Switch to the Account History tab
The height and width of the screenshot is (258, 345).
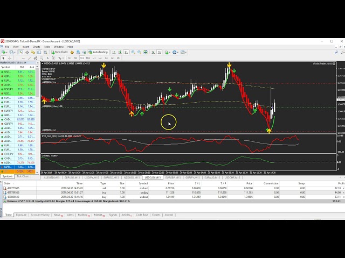click(x=40, y=214)
